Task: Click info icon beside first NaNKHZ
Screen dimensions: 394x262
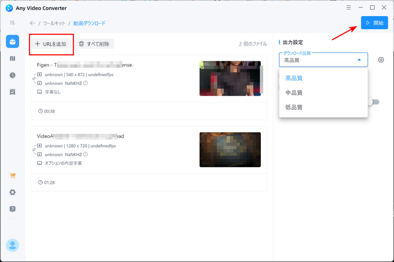Action: (85, 83)
